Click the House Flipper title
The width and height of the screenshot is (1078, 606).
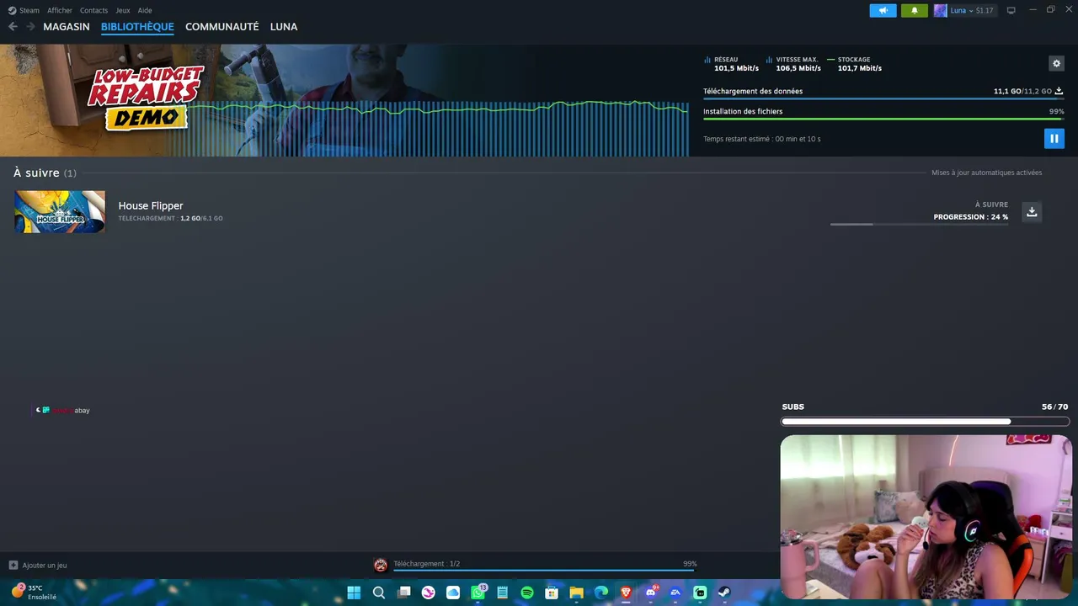(151, 205)
